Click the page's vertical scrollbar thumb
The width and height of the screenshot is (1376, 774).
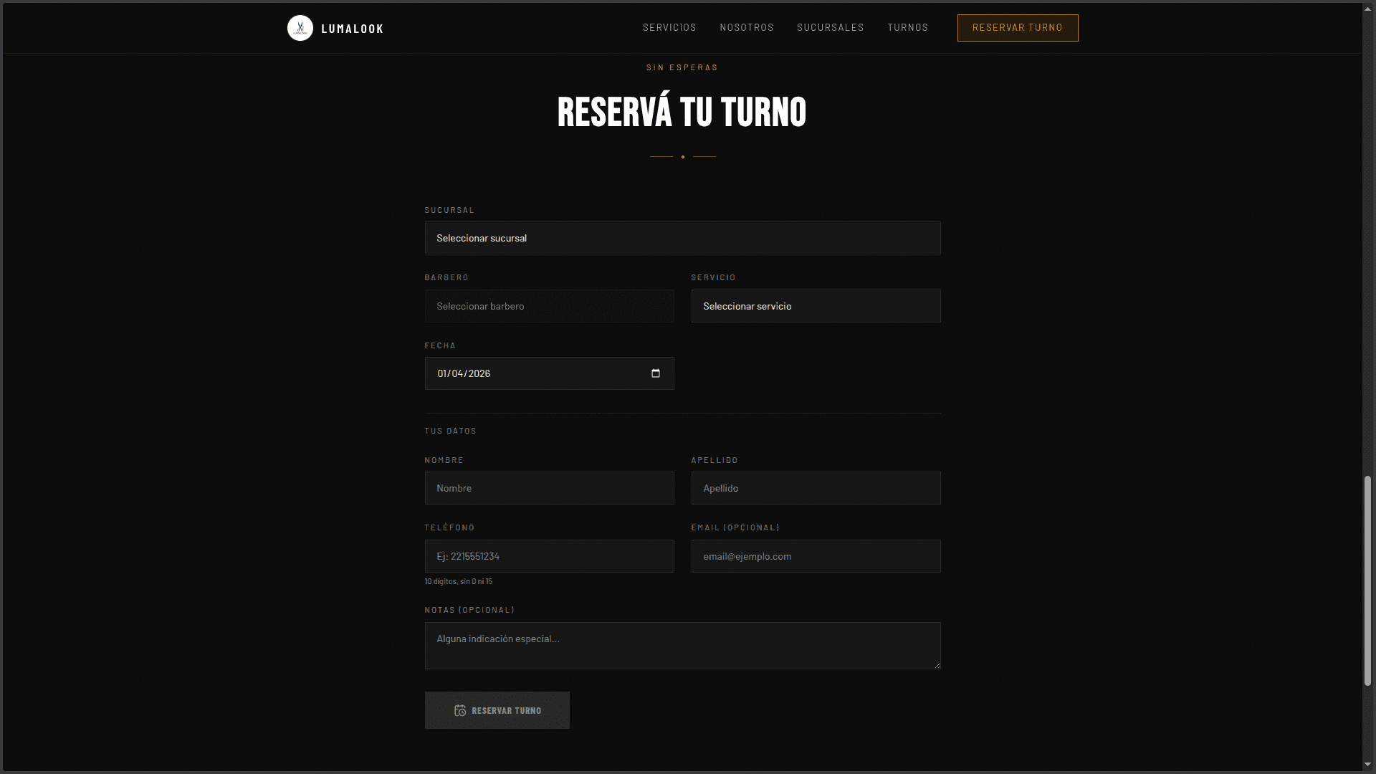[x=1367, y=580]
